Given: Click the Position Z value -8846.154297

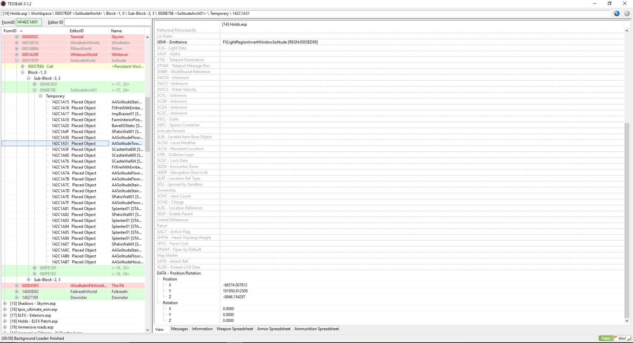Looking at the screenshot, I should 234,297.
